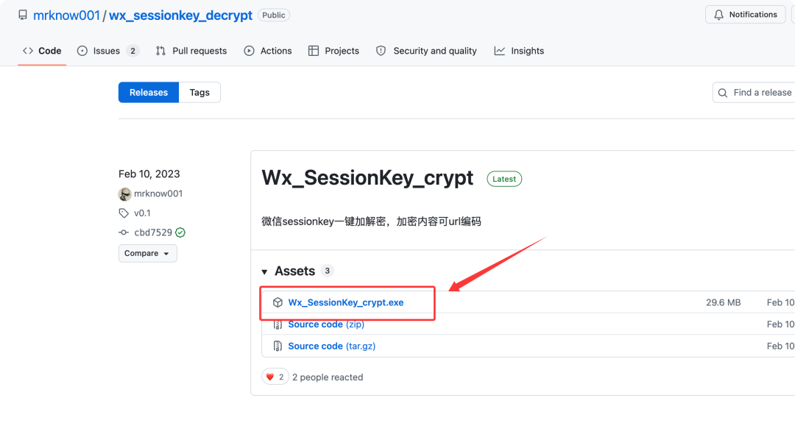Viewport: 795px width, 437px height.
Task: Open the Actions tab
Action: (268, 51)
